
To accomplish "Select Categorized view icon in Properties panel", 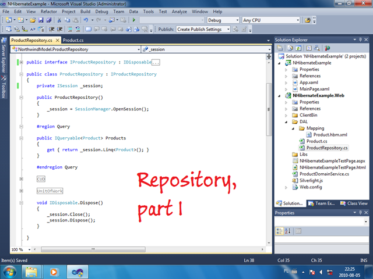I will tap(280, 231).
